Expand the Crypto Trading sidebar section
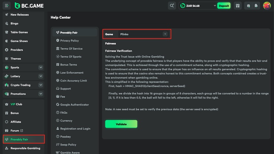The width and height of the screenshot is (274, 154). pos(40,85)
